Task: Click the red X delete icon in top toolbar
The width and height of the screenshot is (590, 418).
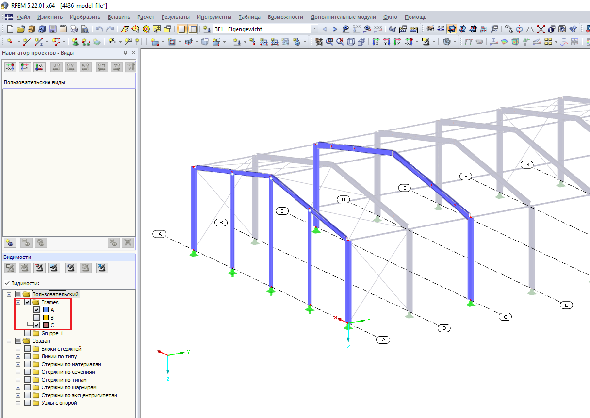Action: point(541,29)
